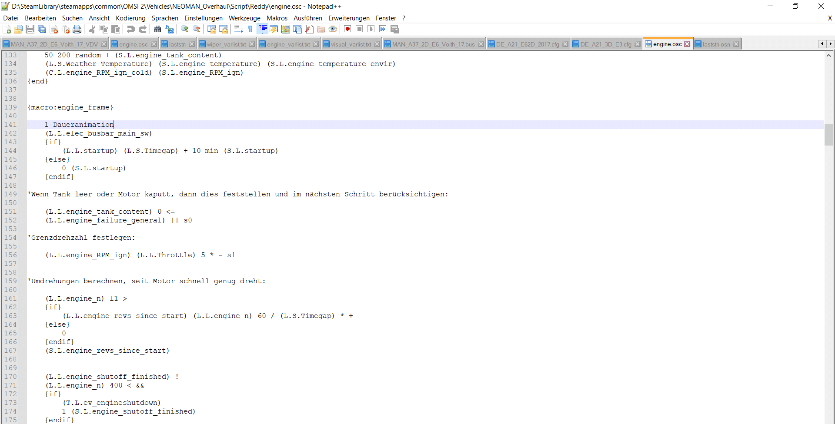Click line 156 with engine_RPM_ign code

coord(140,255)
